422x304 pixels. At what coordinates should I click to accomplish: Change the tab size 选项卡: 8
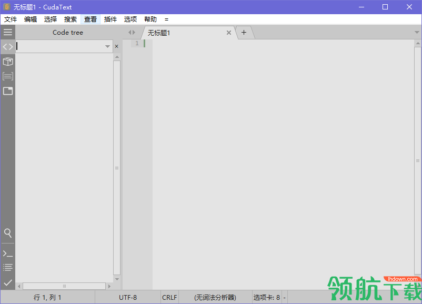click(x=267, y=297)
